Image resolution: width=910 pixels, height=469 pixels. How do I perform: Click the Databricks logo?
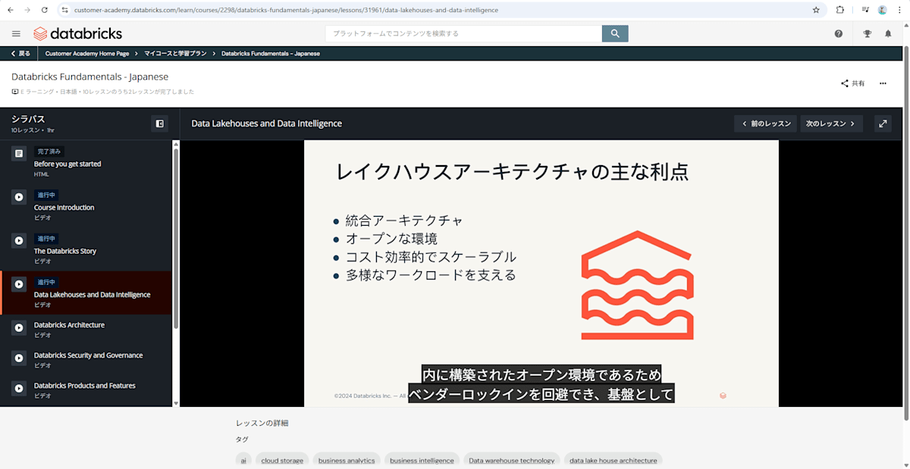[x=77, y=33]
